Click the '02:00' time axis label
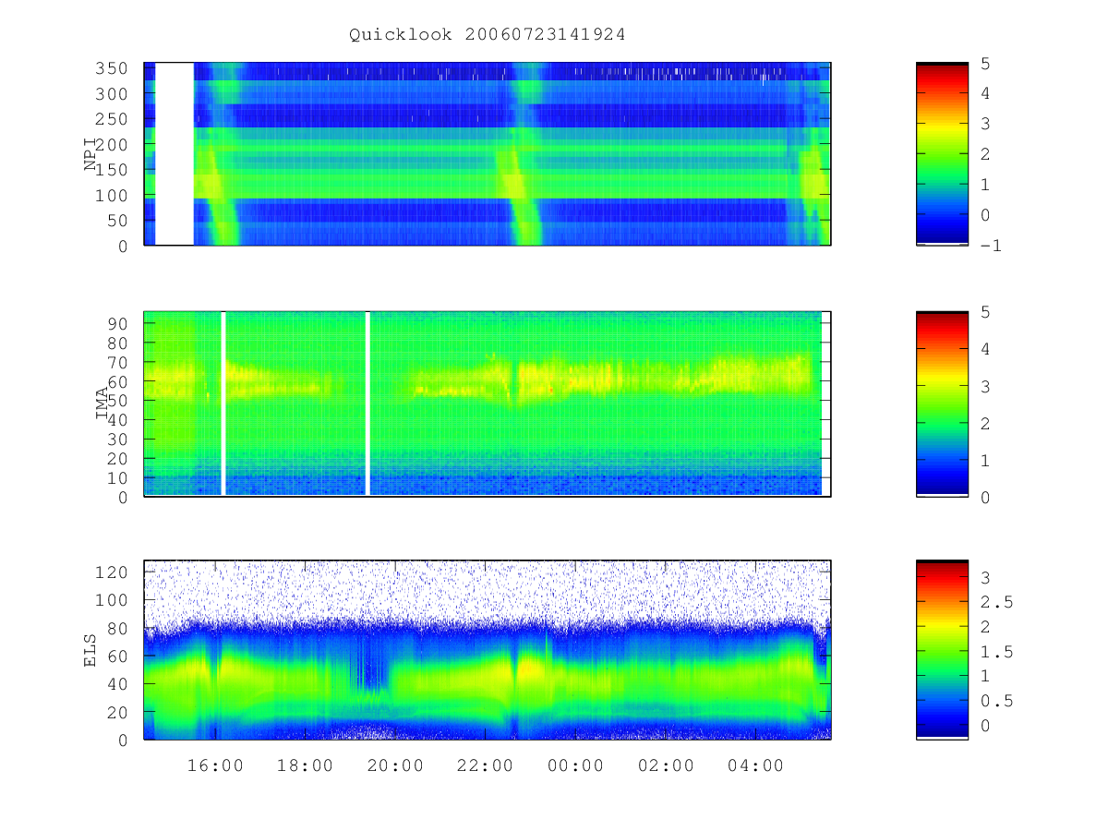 tap(666, 765)
